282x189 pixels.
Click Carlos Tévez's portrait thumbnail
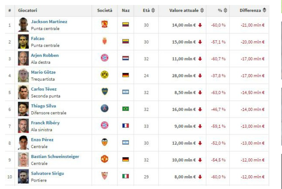pyautogui.click(x=23, y=92)
